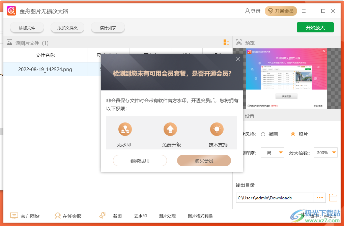Click the 技术支持 lightbulb icon
The image size is (344, 226).
point(217,129)
